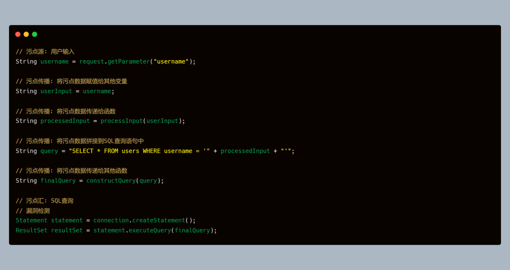Click the constructQuery function call
This screenshot has width=510, height=270.
[x=111, y=181]
